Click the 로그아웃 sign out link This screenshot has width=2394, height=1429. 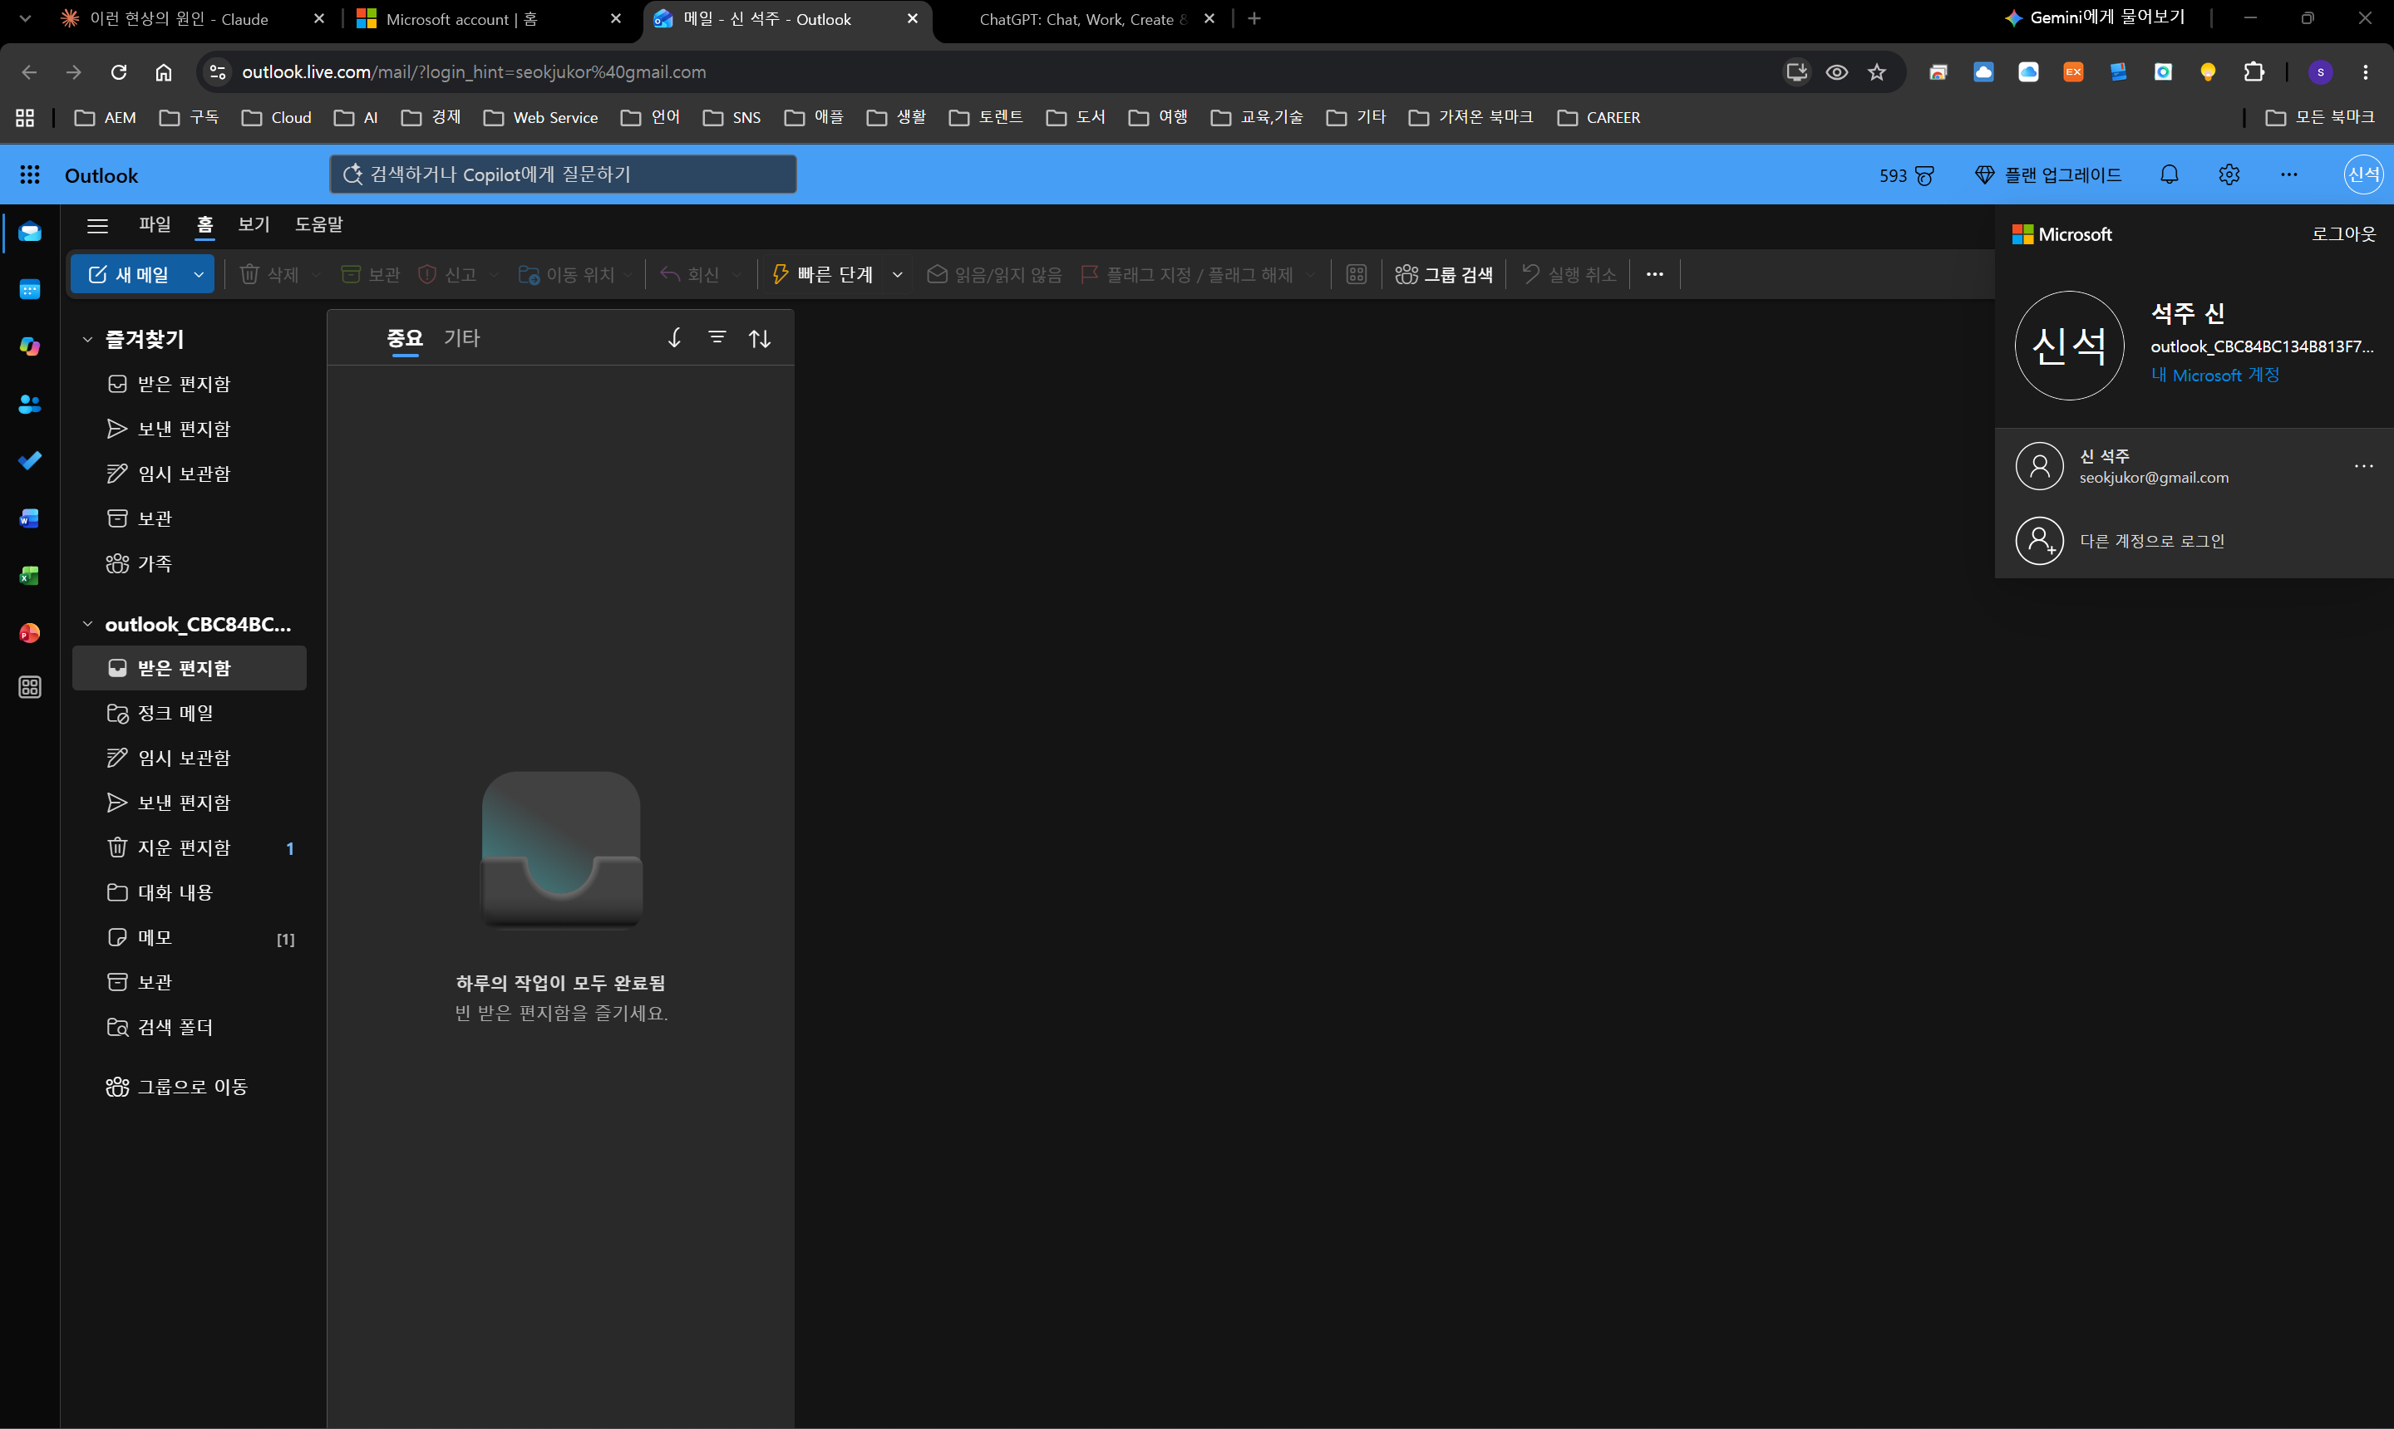(2343, 234)
